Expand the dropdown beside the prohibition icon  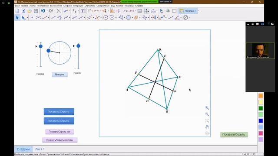tap(189, 18)
